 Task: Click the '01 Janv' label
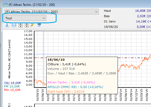coord(110,21)
